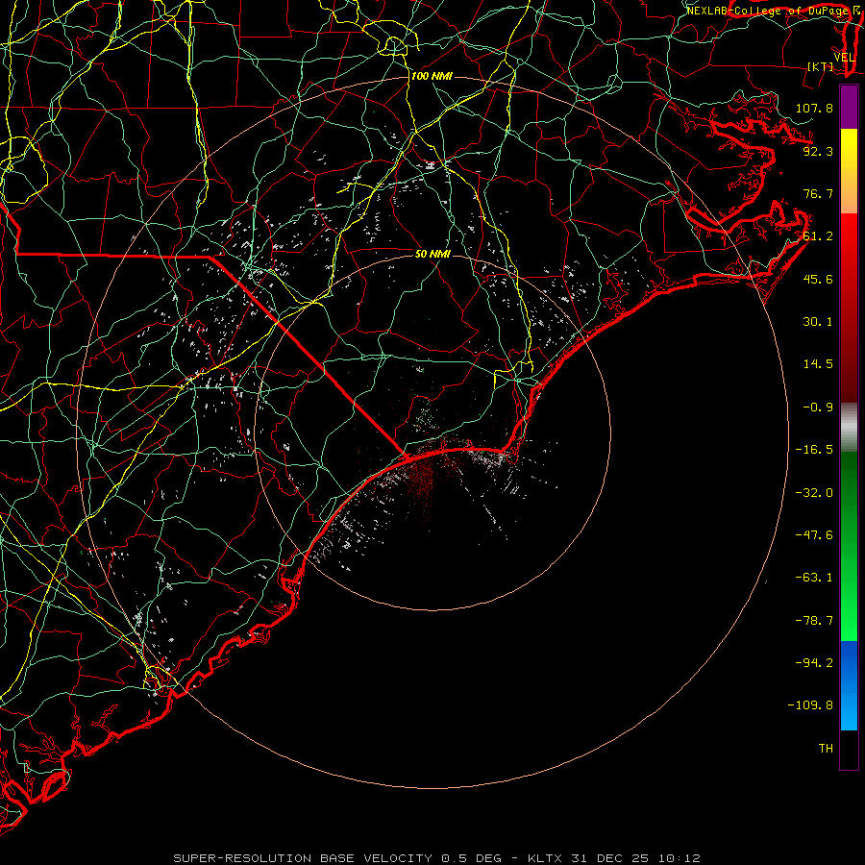This screenshot has width=865, height=865.
Task: Click the TH threshold label
Action: coord(826,749)
